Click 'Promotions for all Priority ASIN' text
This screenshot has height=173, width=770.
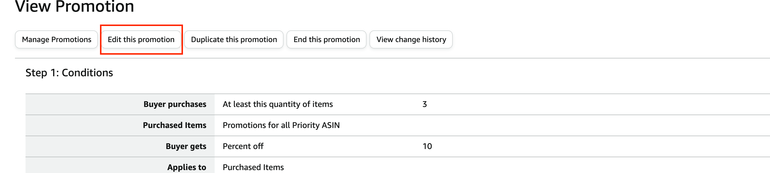click(x=281, y=125)
